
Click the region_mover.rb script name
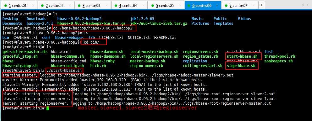click(x=146, y=66)
